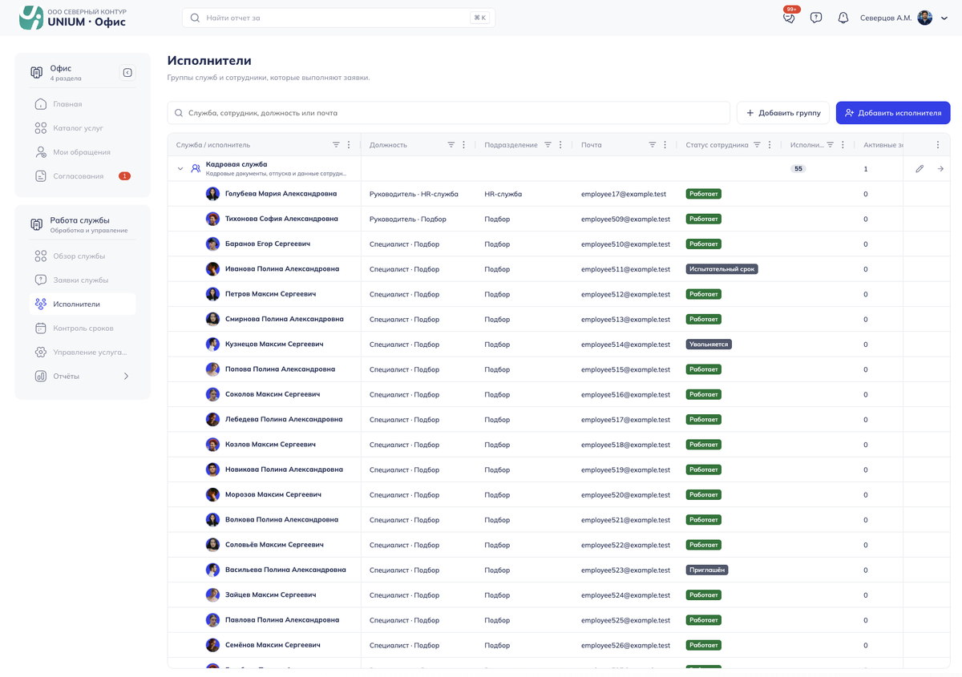
Task: Expand the Отчёты submenu
Action: pyautogui.click(x=126, y=377)
